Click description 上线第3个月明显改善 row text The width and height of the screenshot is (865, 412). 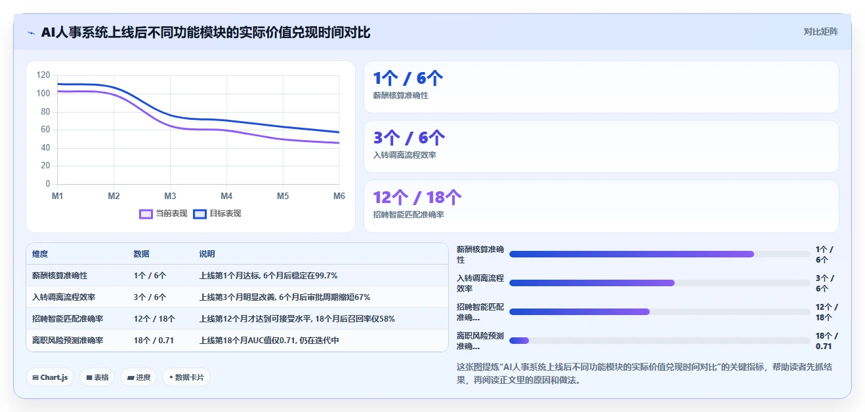[x=285, y=297]
